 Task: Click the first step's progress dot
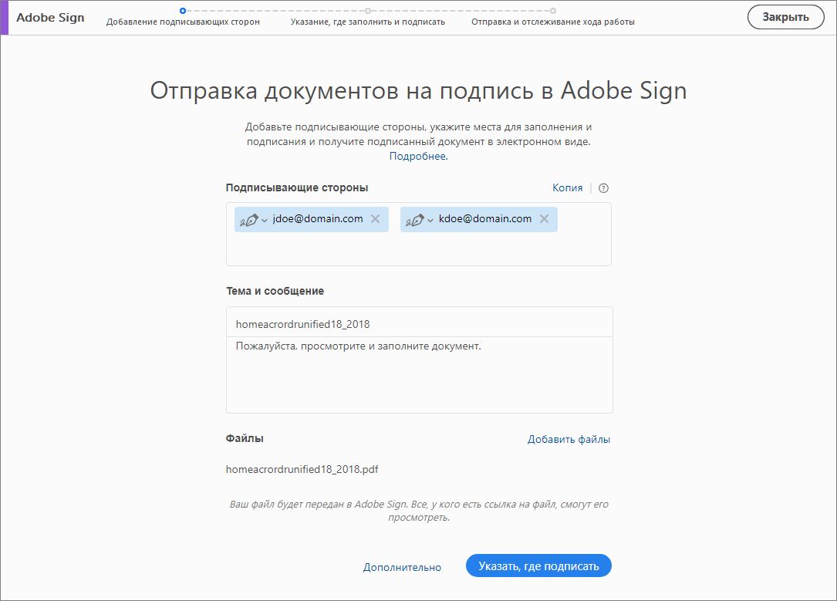(182, 12)
